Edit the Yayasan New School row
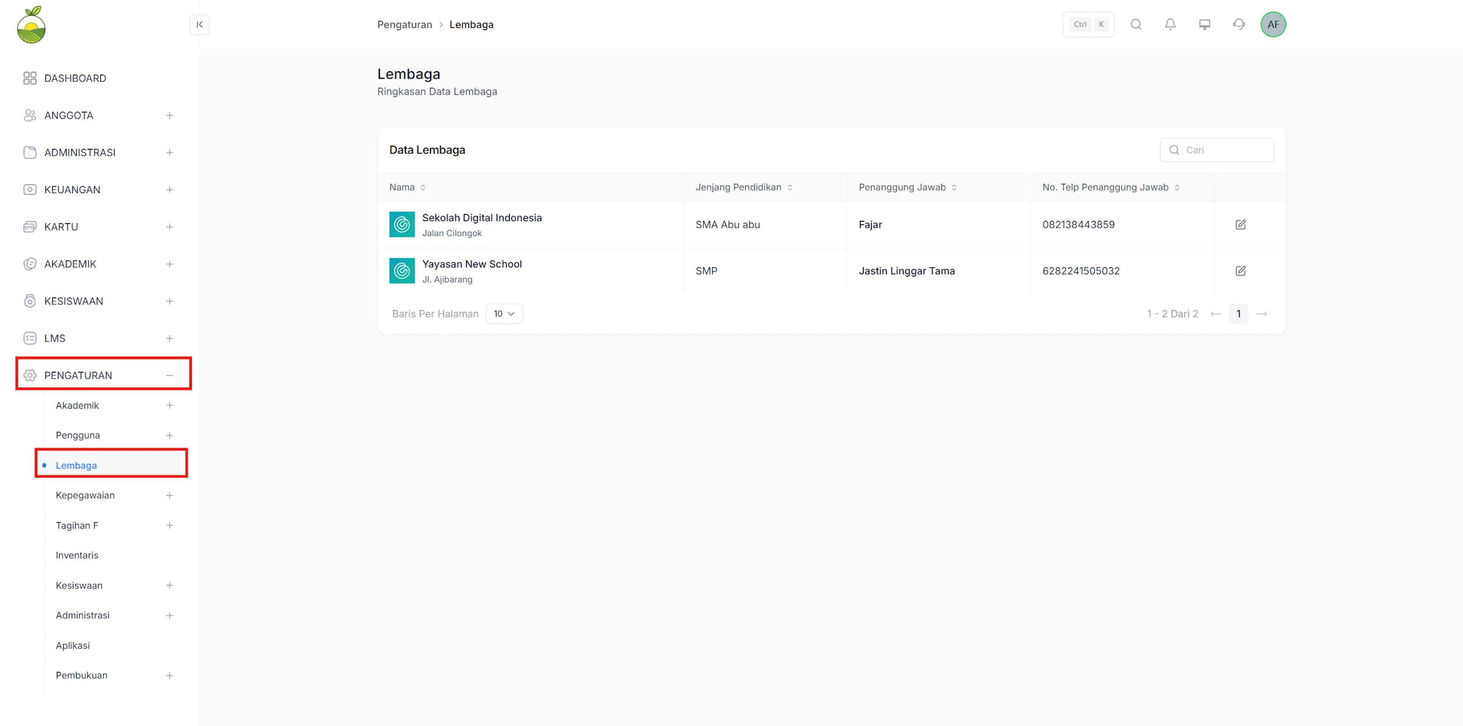This screenshot has height=726, width=1463. 1241,271
